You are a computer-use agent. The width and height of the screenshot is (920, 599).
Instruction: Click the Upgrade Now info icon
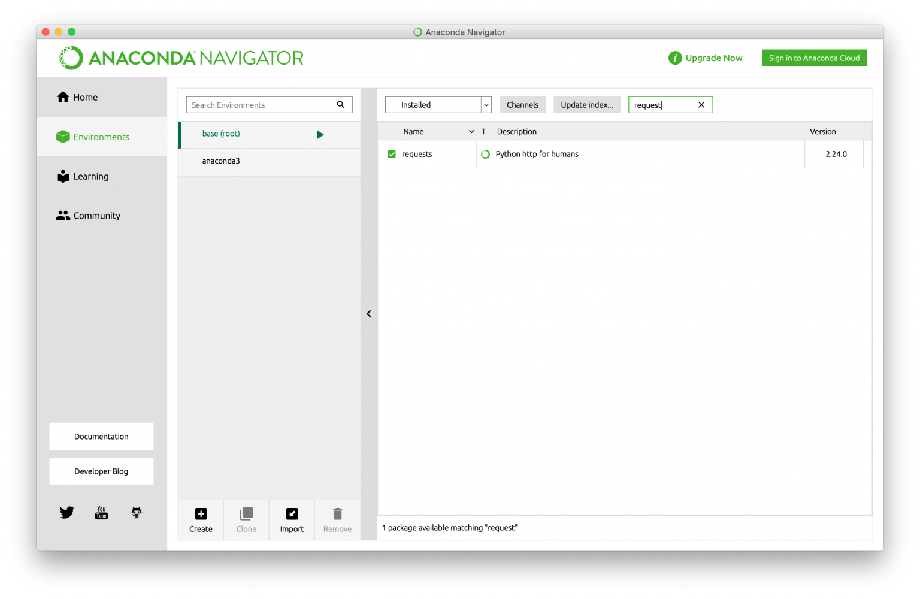[675, 58]
